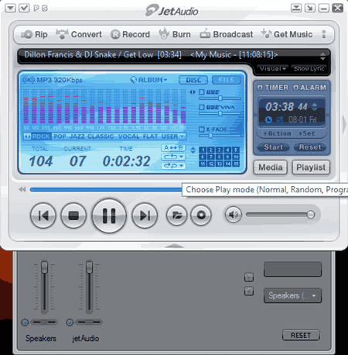Image resolution: width=348 pixels, height=355 pixels.
Task: Toggle the ALARM mode checkbox
Action: [295, 88]
